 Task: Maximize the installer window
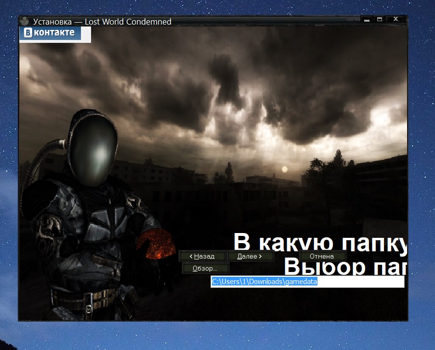click(380, 19)
